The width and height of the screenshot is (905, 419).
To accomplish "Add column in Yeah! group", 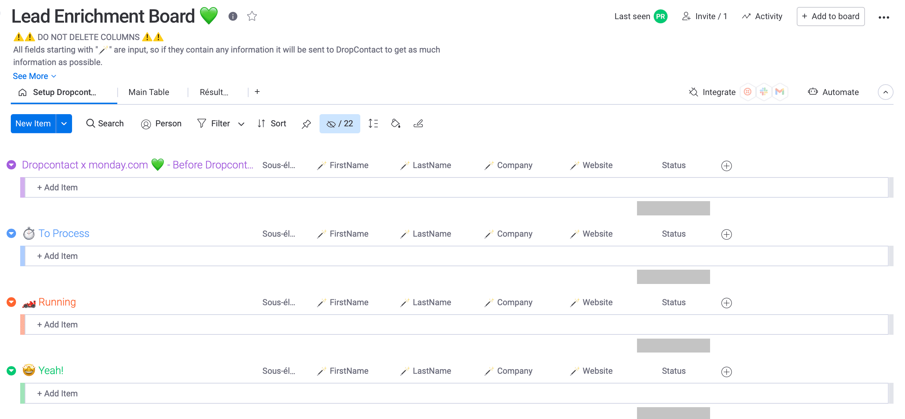I will click(x=726, y=372).
